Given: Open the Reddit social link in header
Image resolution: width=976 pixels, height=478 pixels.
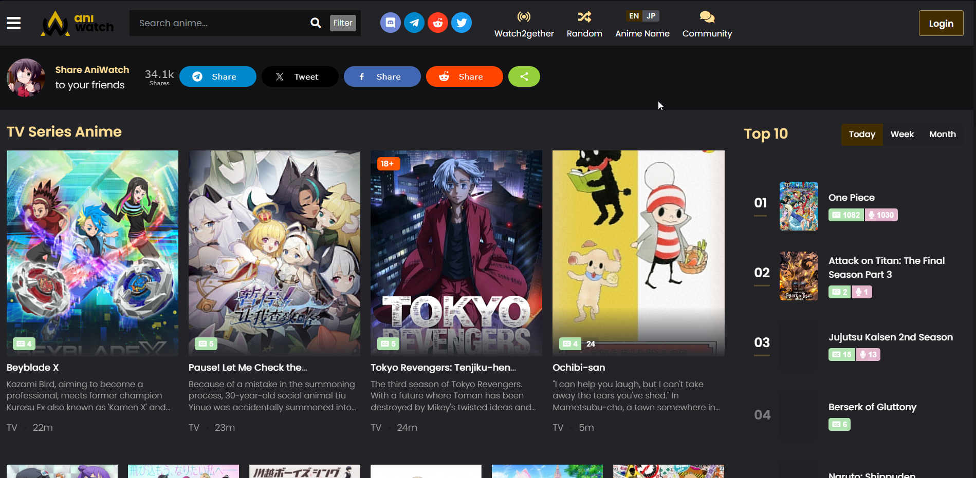Looking at the screenshot, I should click(x=438, y=23).
